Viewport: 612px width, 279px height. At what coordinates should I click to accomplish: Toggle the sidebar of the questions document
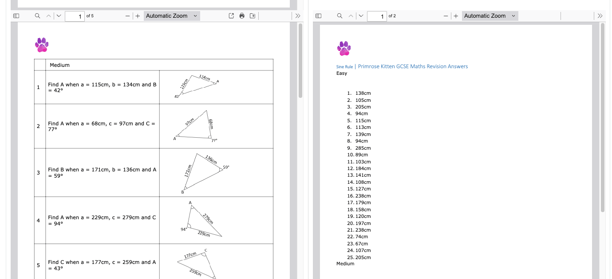(x=16, y=15)
